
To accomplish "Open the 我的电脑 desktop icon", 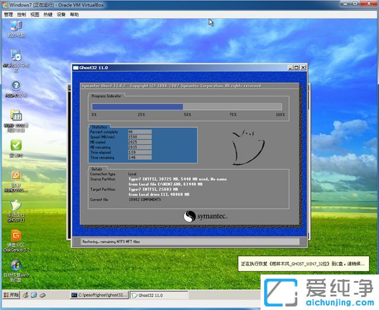I will [x=16, y=28].
